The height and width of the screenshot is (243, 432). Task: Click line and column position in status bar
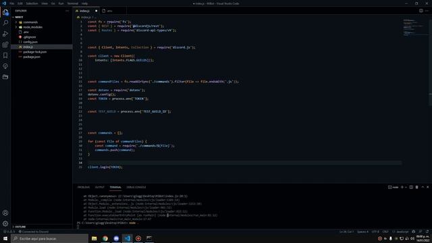pos(346,232)
